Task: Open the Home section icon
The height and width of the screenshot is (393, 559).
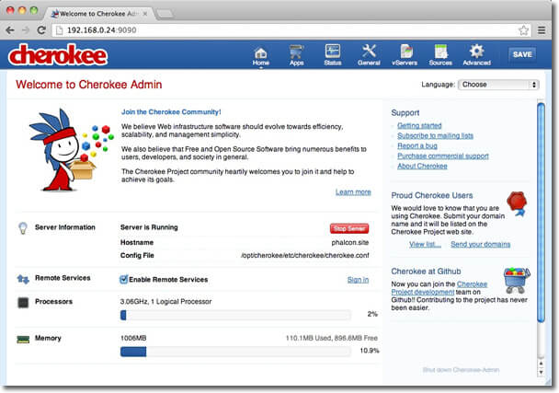Action: click(x=260, y=53)
